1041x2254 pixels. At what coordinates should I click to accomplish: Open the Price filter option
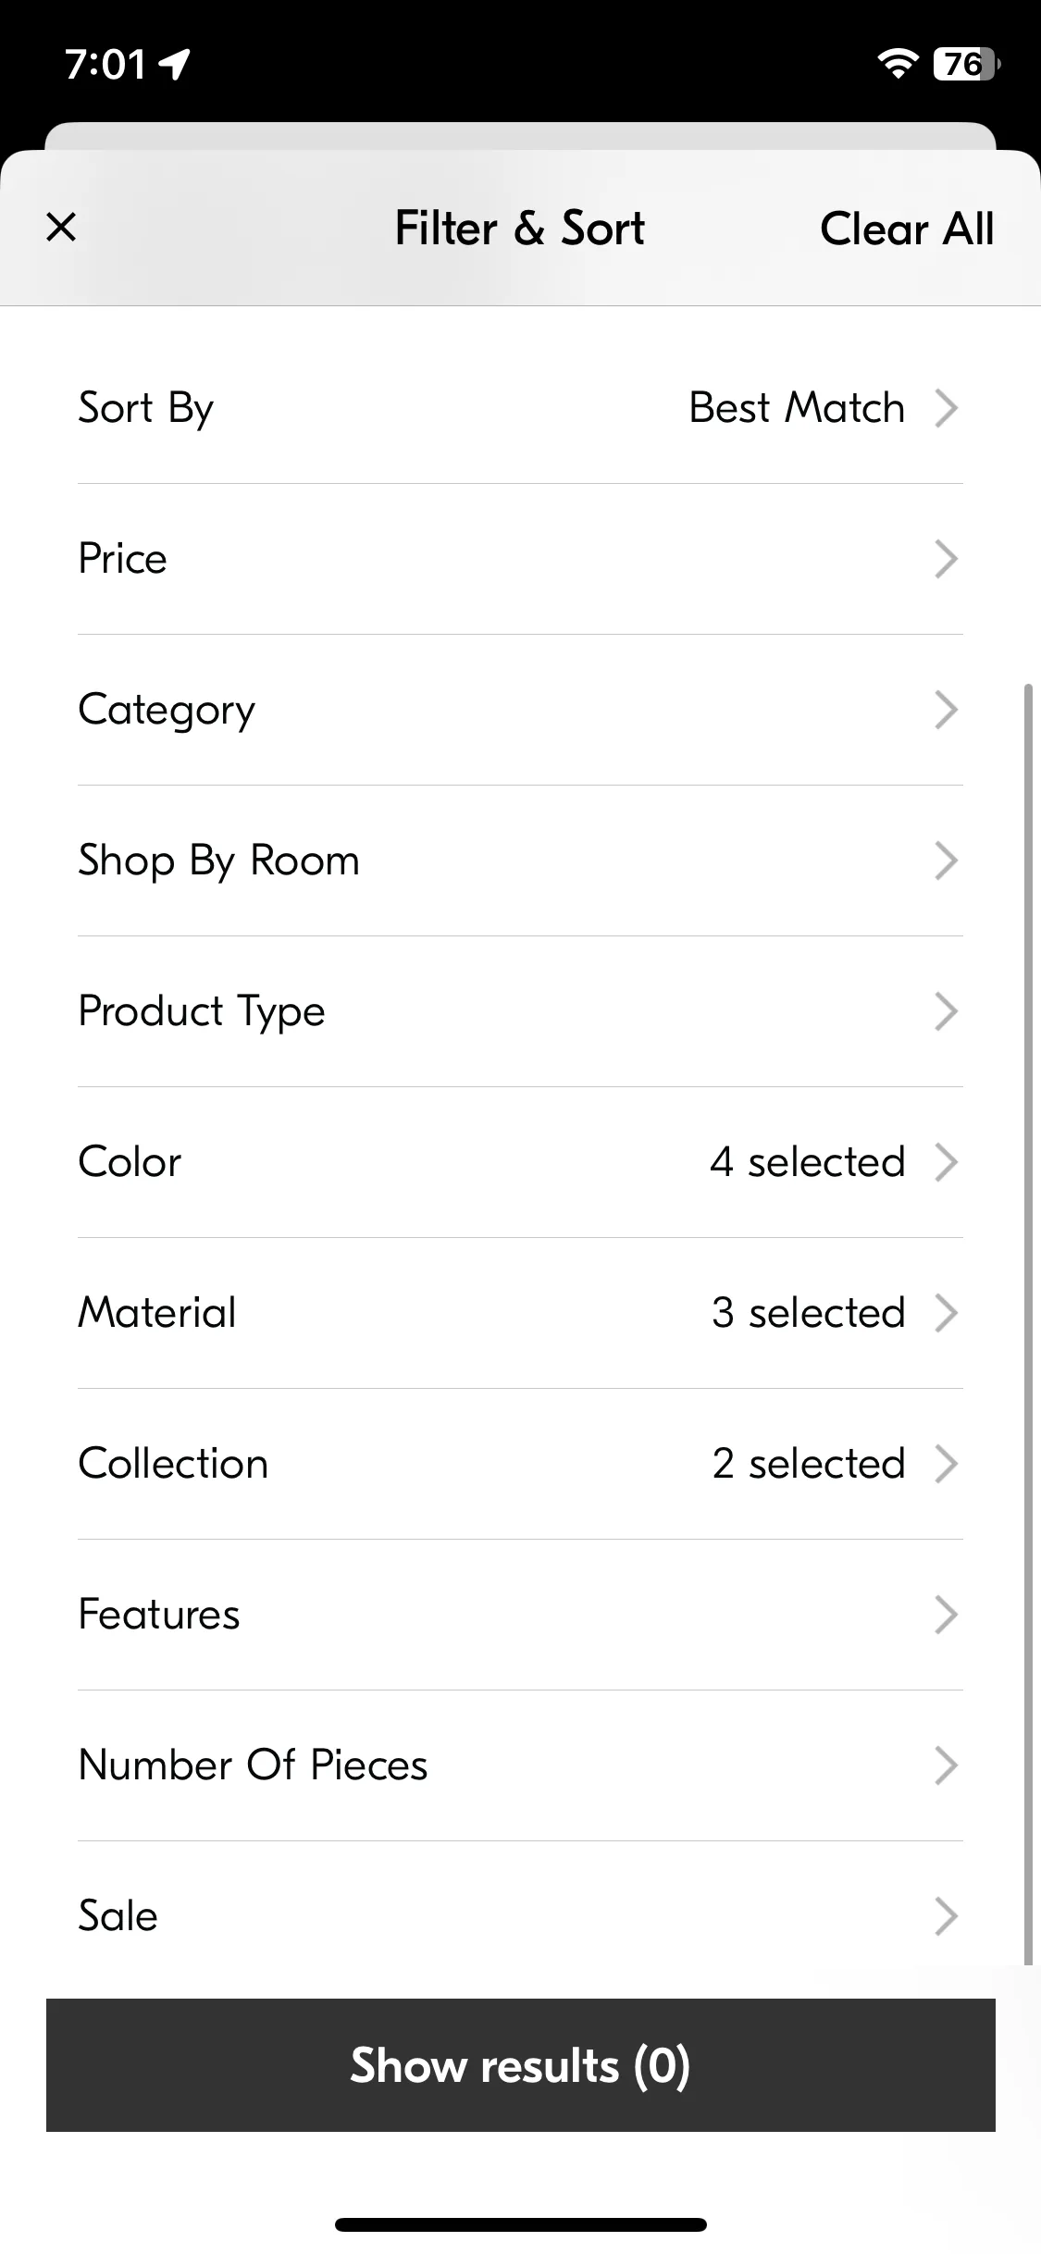pos(520,559)
